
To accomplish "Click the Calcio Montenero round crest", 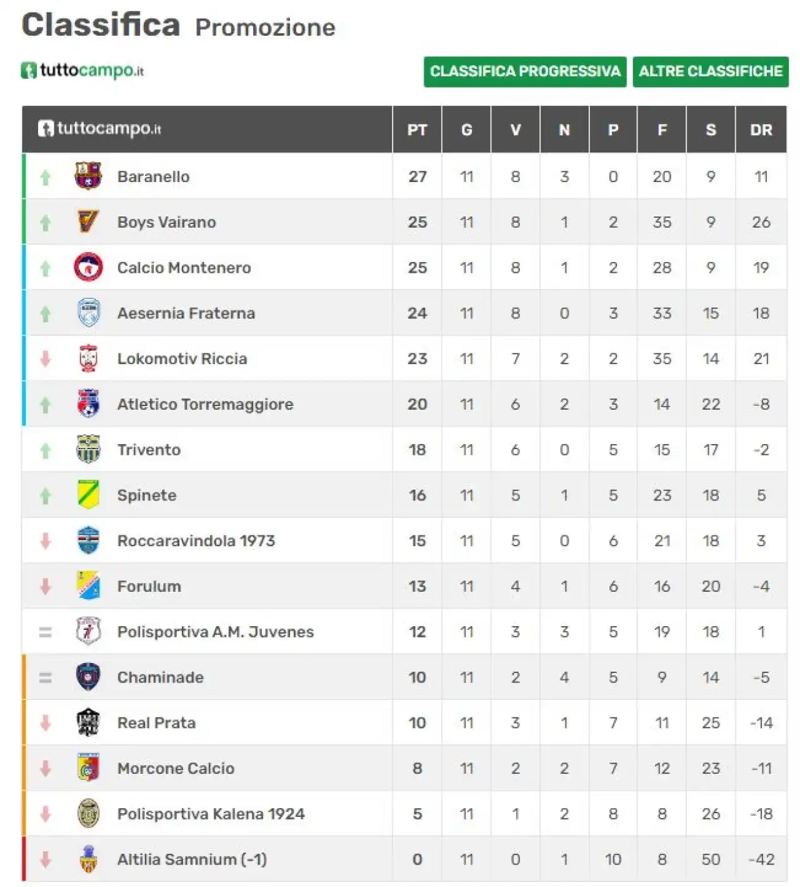I will pos(88,268).
